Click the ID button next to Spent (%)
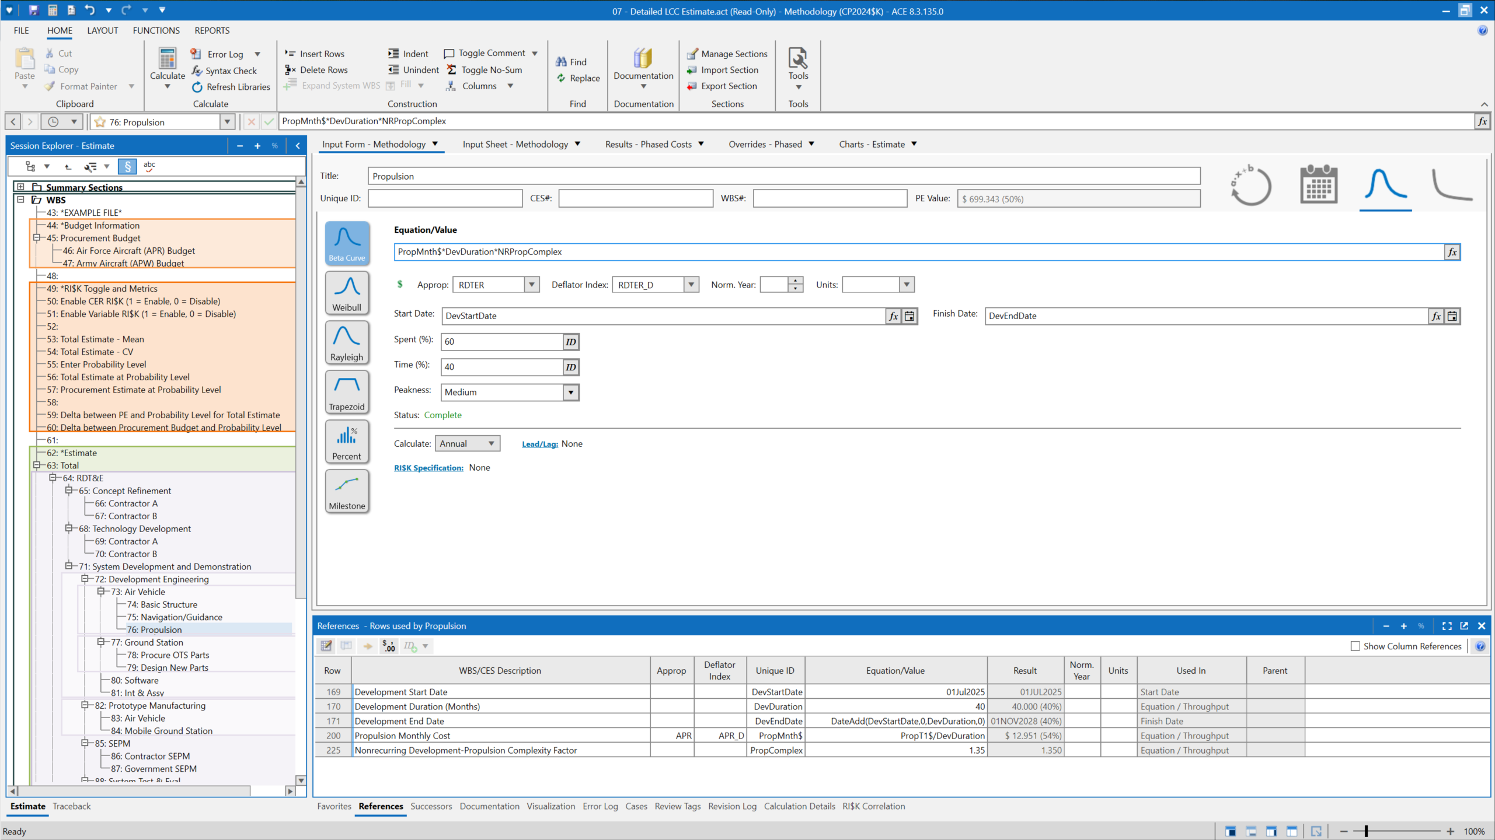Viewport: 1495px width, 840px height. [x=570, y=342]
